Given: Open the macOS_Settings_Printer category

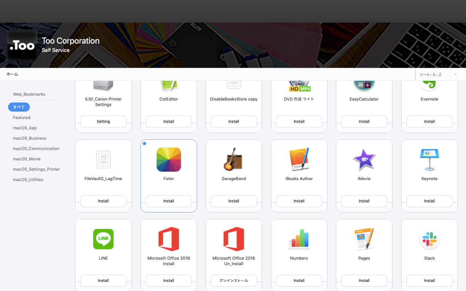Looking at the screenshot, I should [36, 170].
